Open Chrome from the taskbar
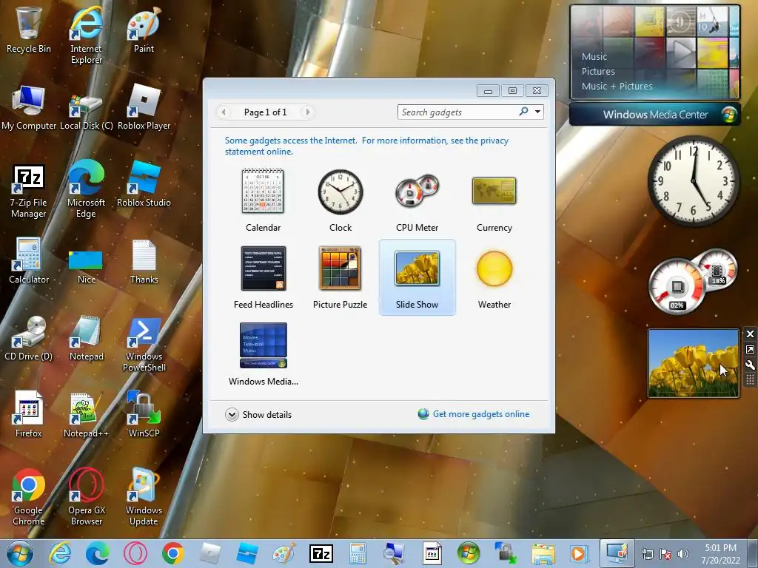The width and height of the screenshot is (758, 568). point(172,553)
